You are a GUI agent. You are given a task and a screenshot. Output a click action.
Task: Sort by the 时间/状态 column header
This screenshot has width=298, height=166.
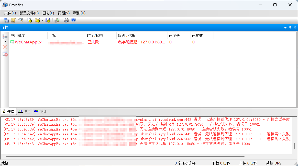tap(101, 36)
